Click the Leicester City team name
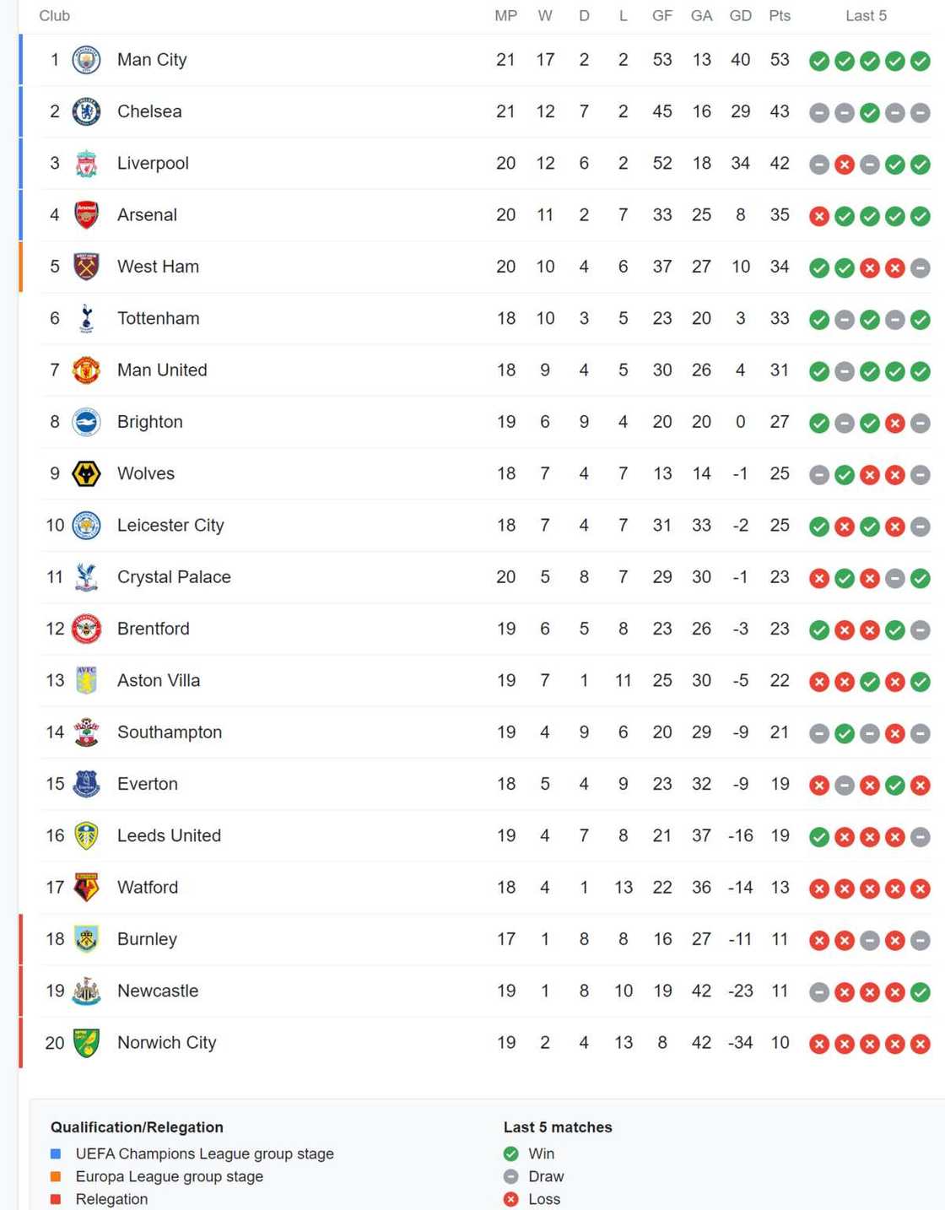The width and height of the screenshot is (945, 1210). tap(170, 525)
